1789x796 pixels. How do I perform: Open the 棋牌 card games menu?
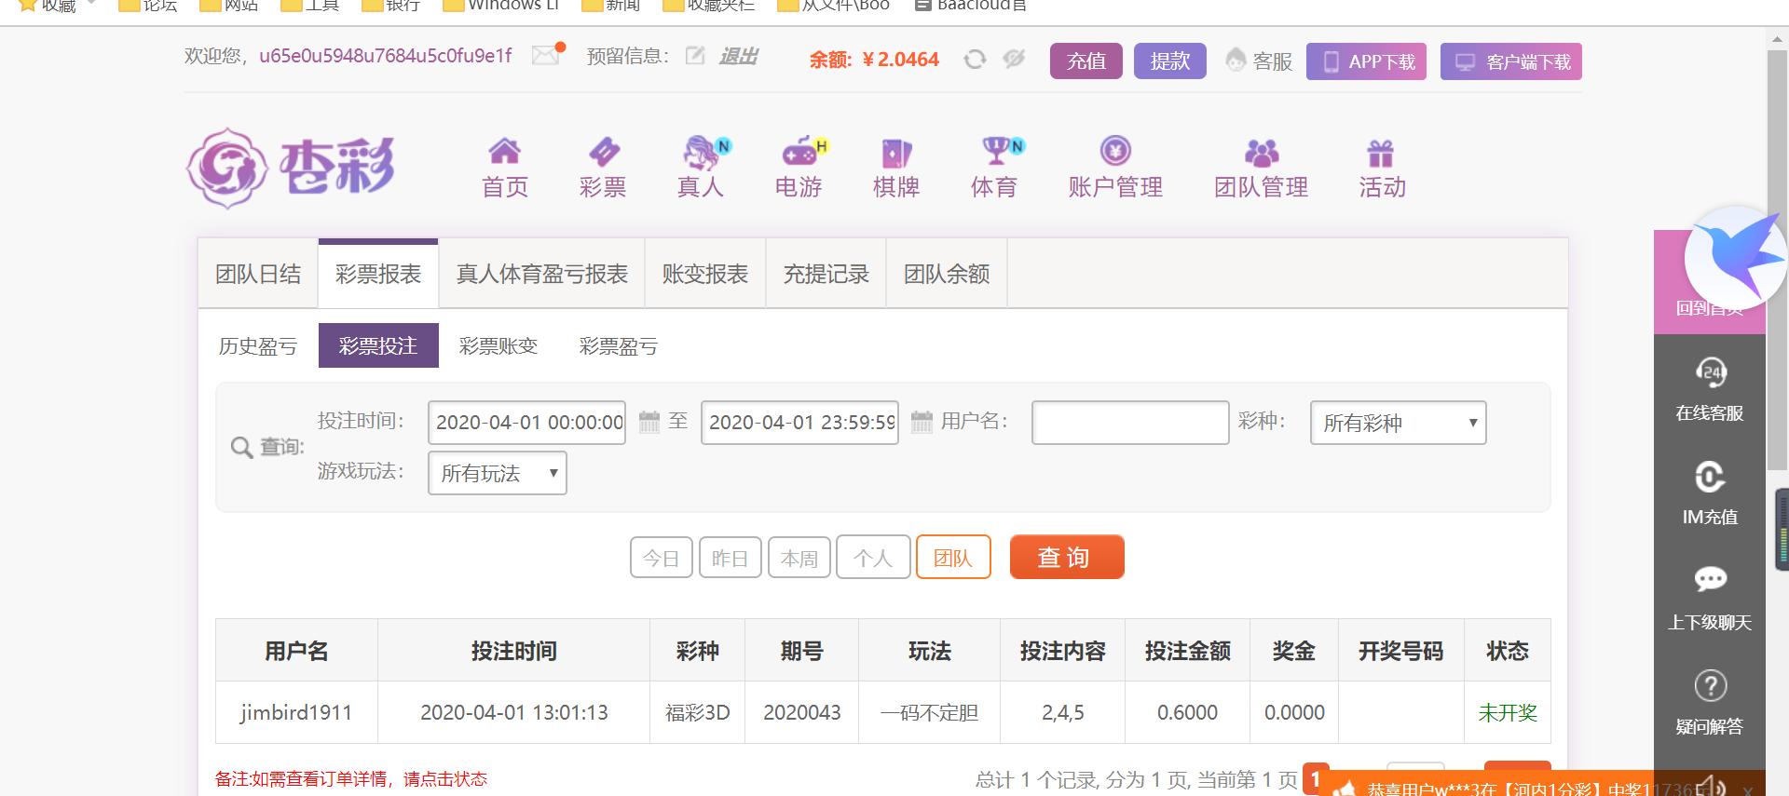[x=896, y=168]
